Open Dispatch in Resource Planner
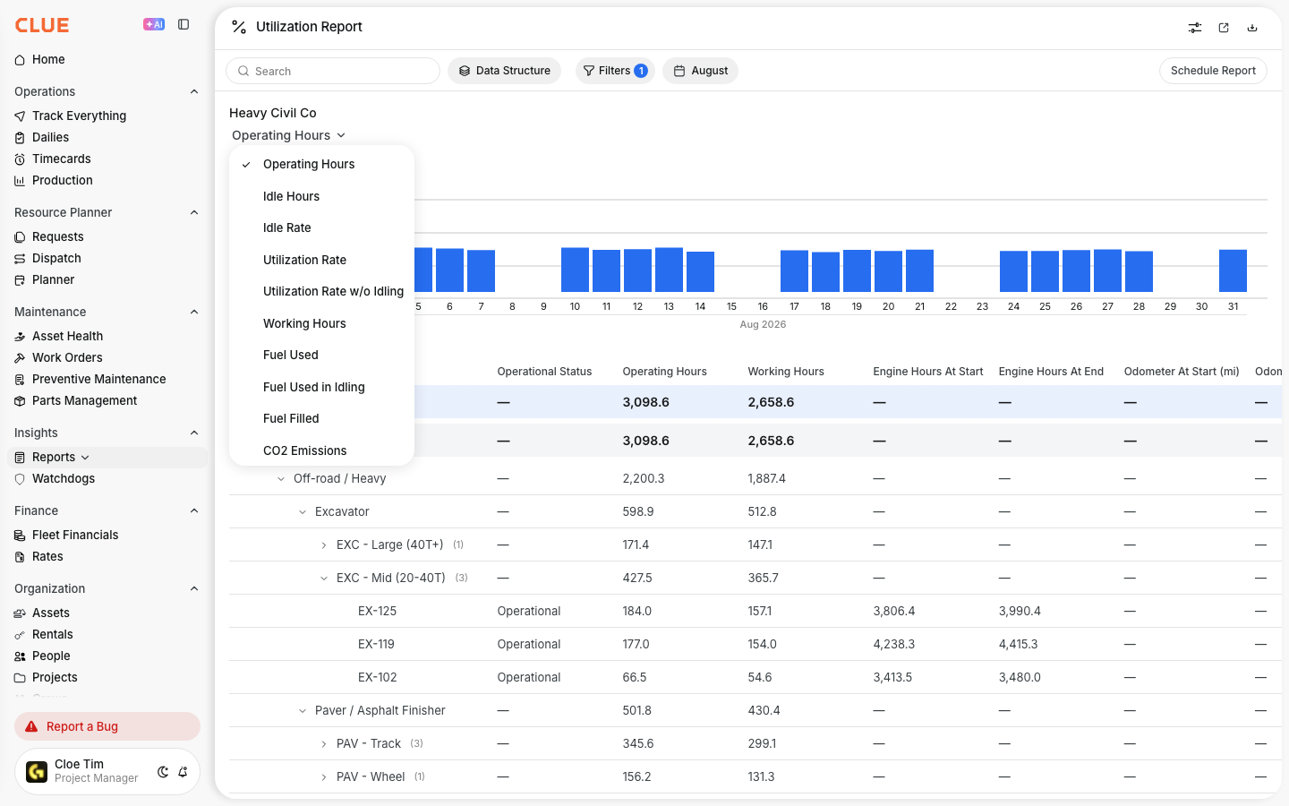Screen dimensions: 1289x806 [x=56, y=258]
